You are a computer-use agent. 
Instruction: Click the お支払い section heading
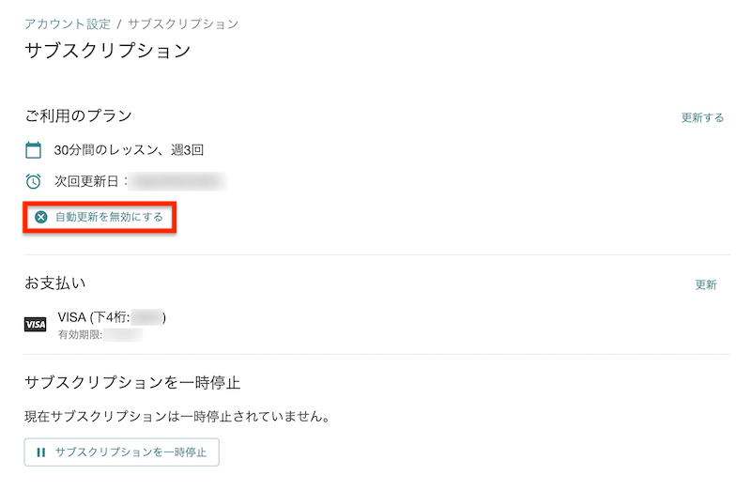55,283
